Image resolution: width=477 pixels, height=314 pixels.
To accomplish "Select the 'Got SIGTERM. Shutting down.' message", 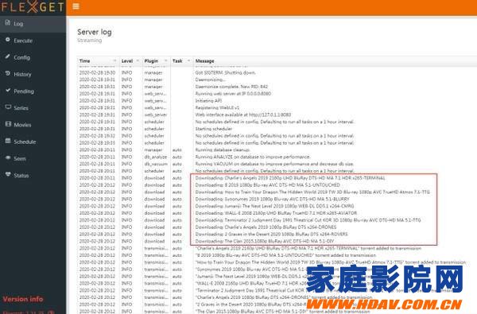I will point(226,72).
